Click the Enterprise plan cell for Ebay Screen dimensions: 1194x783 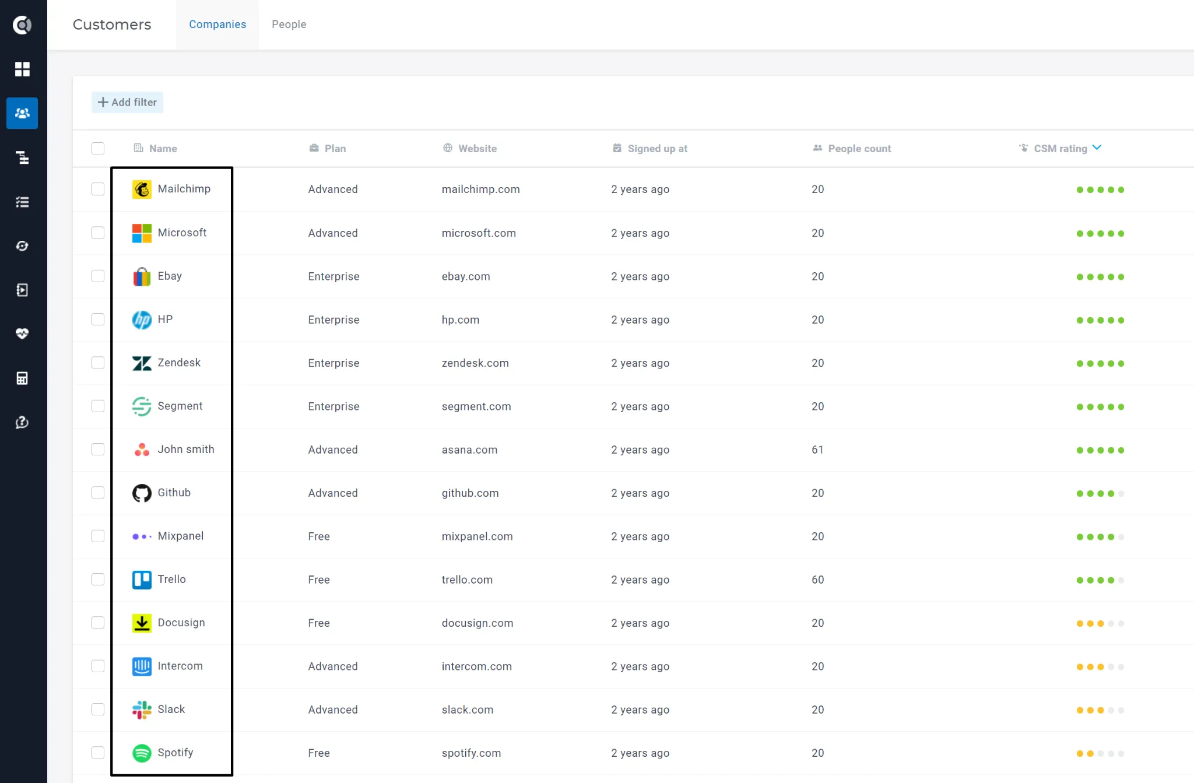tap(333, 276)
